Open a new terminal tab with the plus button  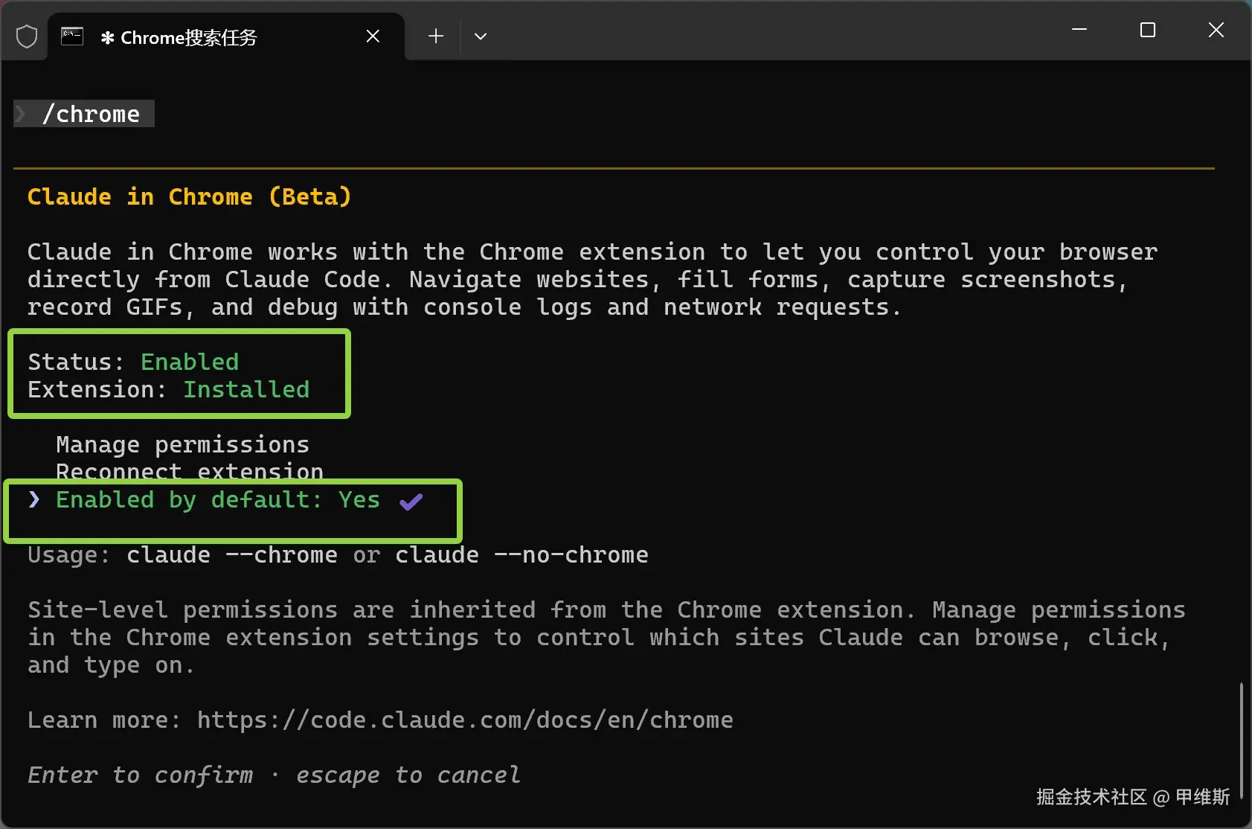coord(436,36)
